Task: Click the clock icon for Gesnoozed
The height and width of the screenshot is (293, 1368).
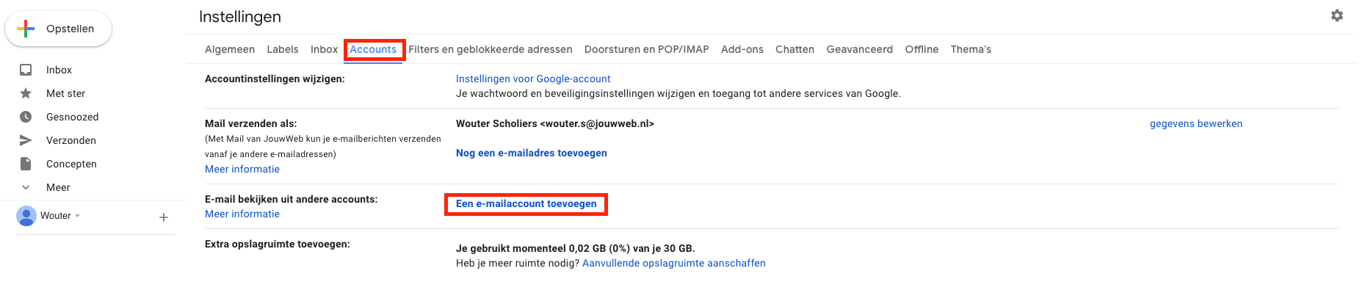Action: (x=26, y=117)
